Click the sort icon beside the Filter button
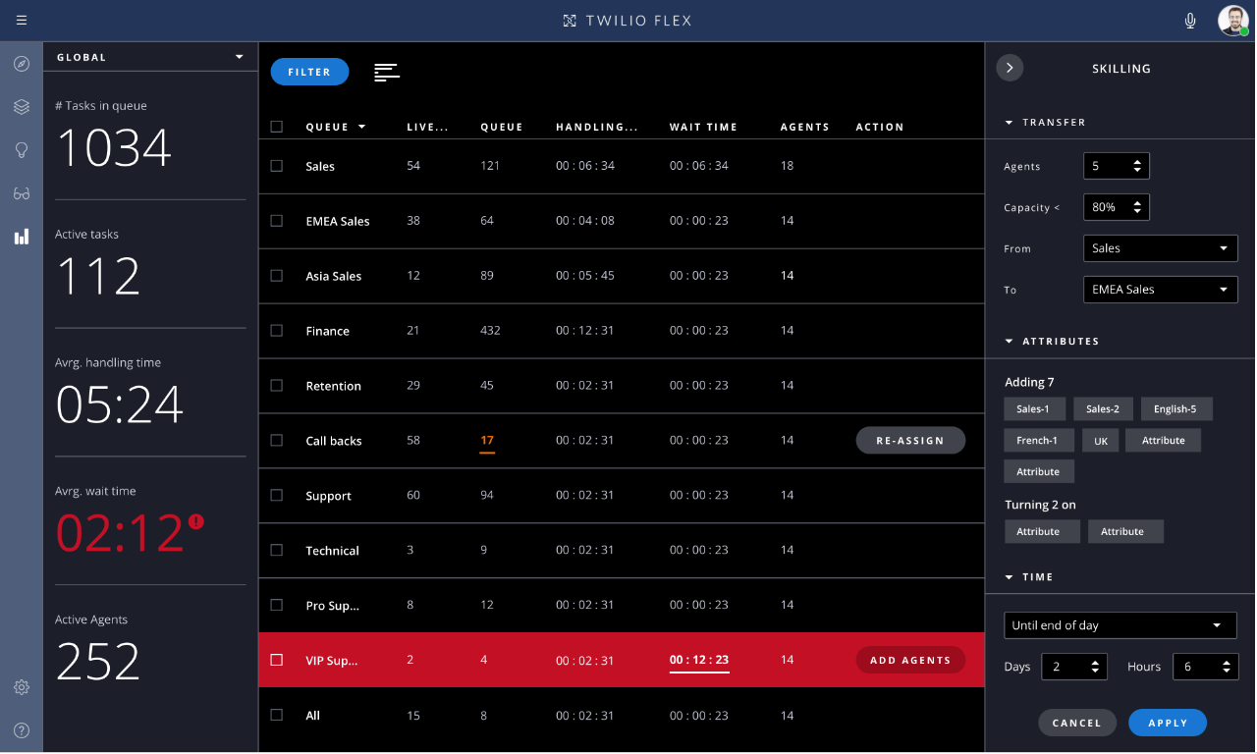Screen dimensions: 1257x754 [x=386, y=72]
